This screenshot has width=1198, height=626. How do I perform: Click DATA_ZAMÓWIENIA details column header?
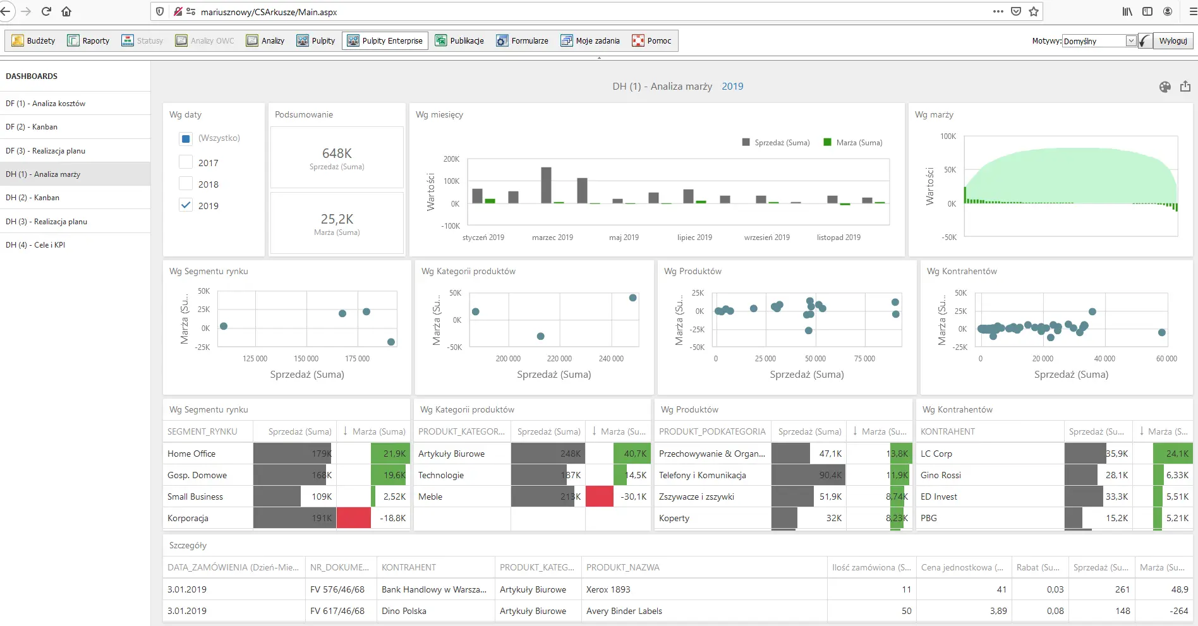point(234,567)
